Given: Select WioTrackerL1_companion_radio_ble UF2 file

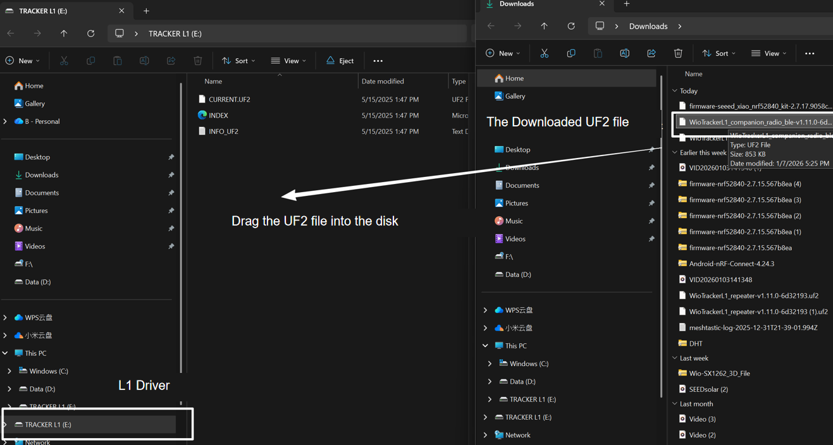Looking at the screenshot, I should [x=759, y=122].
